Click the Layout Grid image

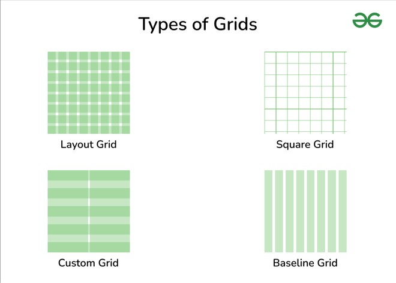coord(89,92)
